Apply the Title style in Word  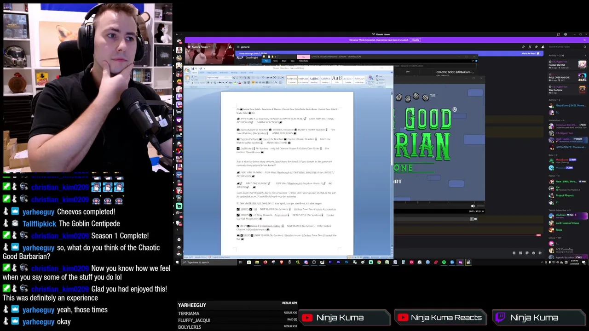click(337, 80)
